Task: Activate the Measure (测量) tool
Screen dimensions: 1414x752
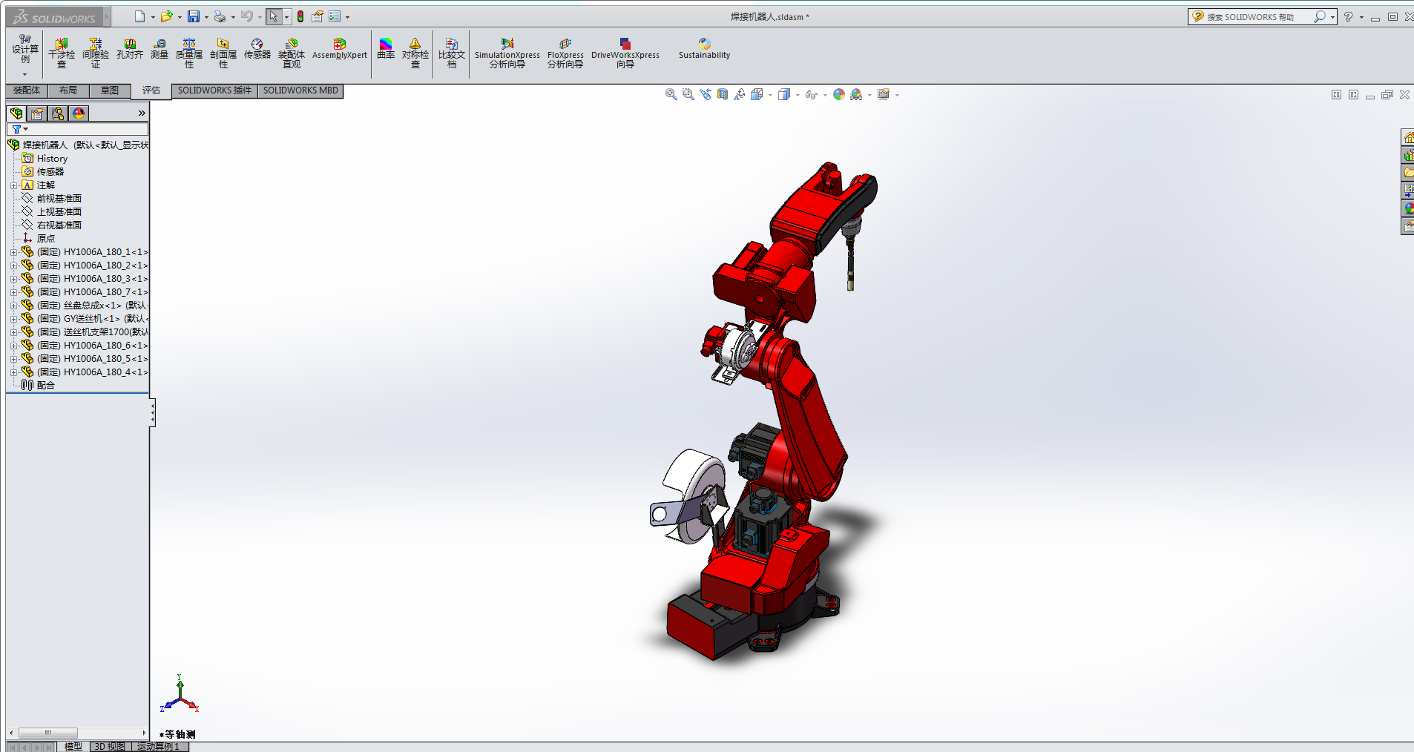Action: click(x=160, y=49)
